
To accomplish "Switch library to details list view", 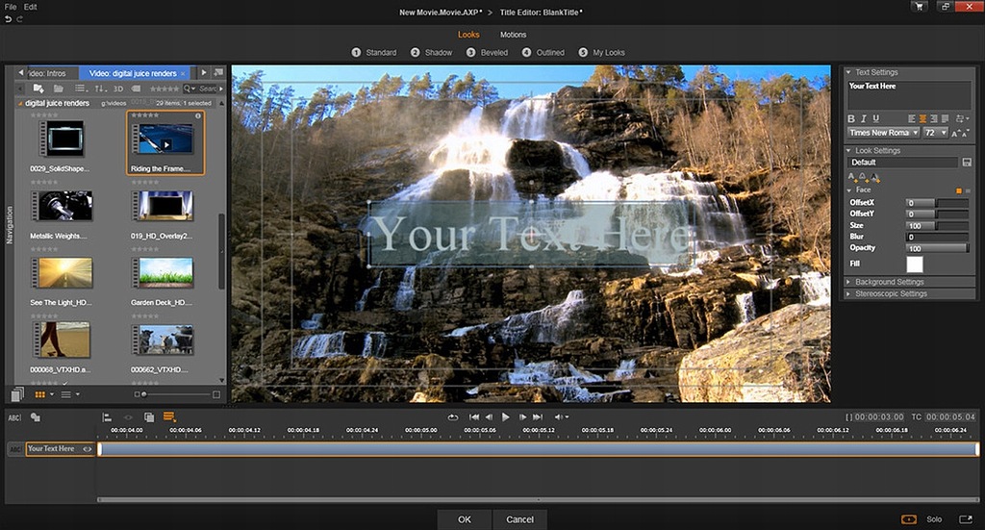I will coord(66,394).
